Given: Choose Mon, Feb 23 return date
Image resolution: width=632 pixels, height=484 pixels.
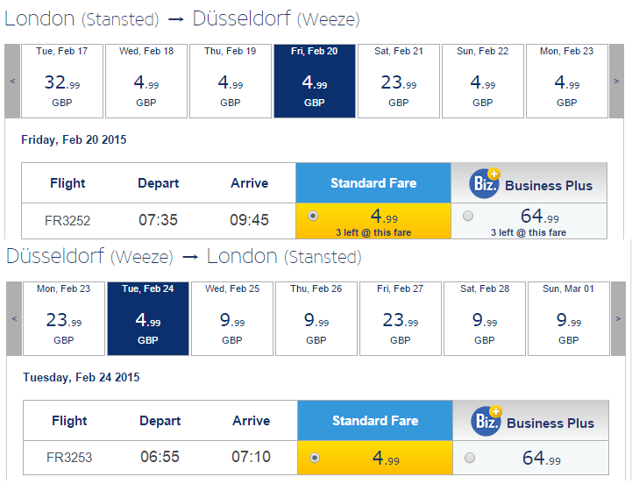Looking at the screenshot, I should (x=64, y=318).
